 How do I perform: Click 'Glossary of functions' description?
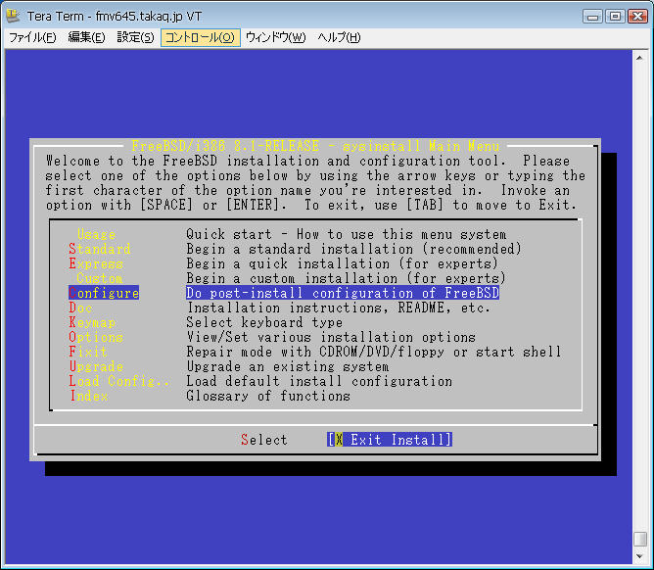click(268, 396)
